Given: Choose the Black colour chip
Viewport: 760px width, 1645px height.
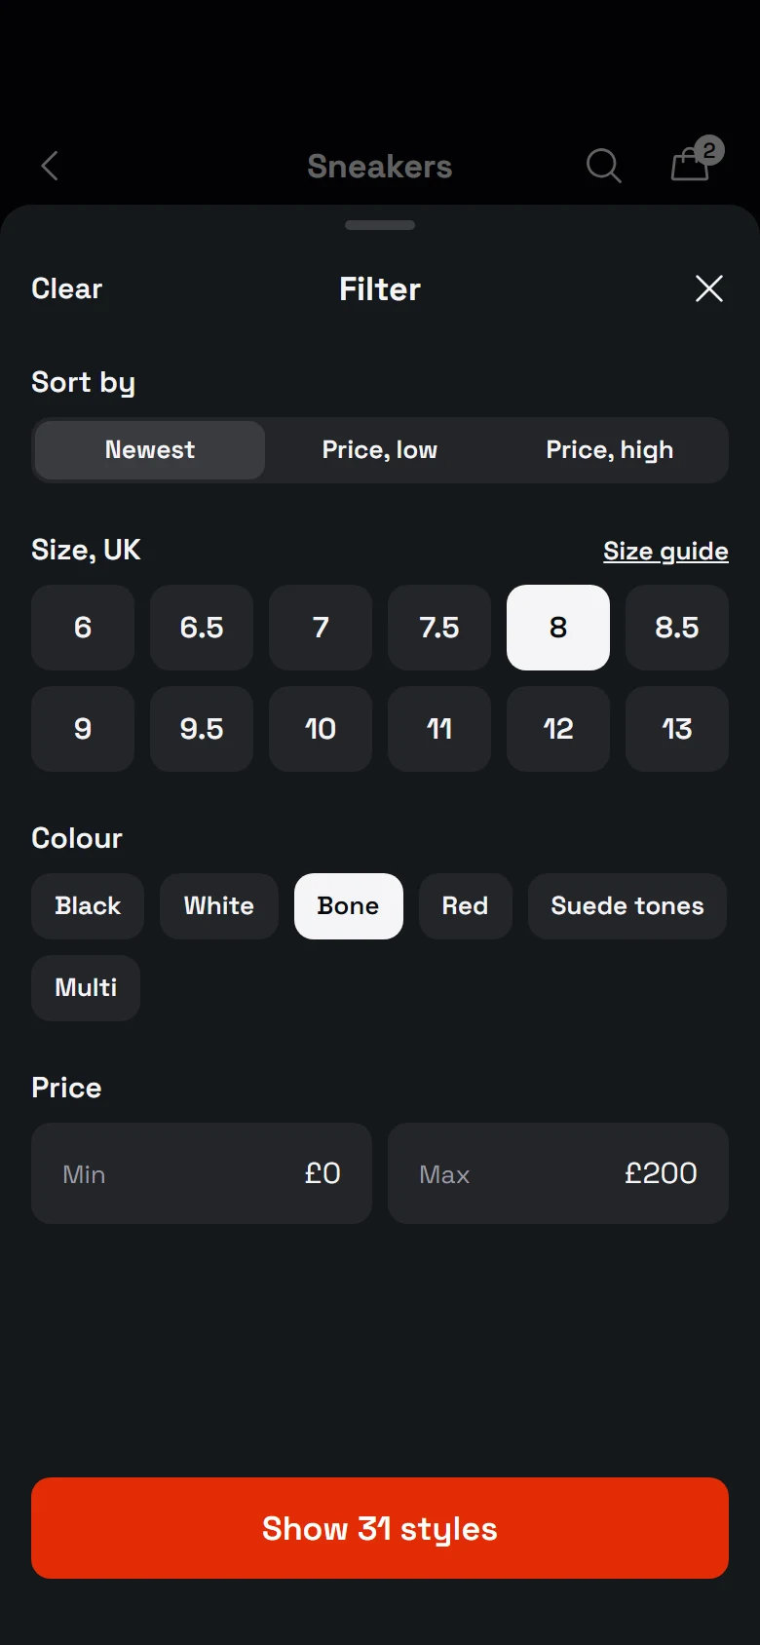Looking at the screenshot, I should (x=88, y=906).
